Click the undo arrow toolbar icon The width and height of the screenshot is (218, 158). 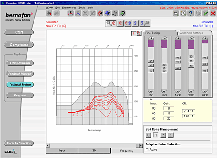click(49, 14)
